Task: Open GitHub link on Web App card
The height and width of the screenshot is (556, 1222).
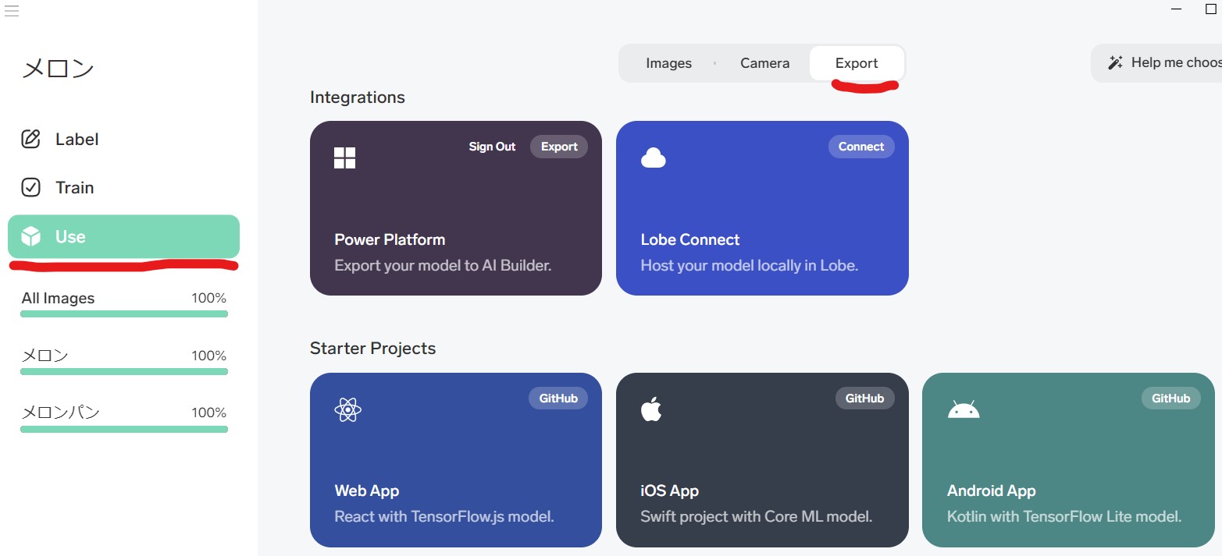Action: click(x=558, y=398)
